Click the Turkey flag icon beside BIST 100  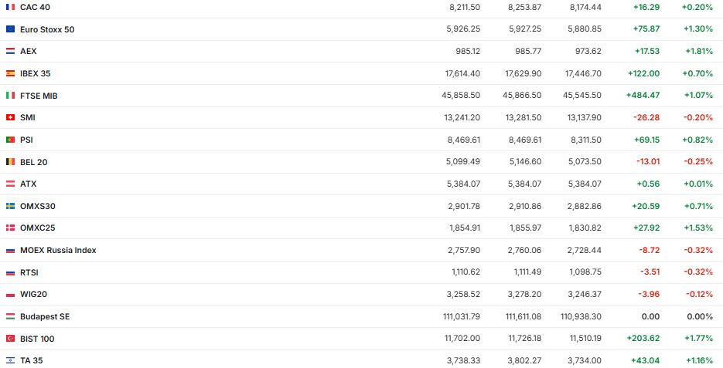pyautogui.click(x=10, y=339)
